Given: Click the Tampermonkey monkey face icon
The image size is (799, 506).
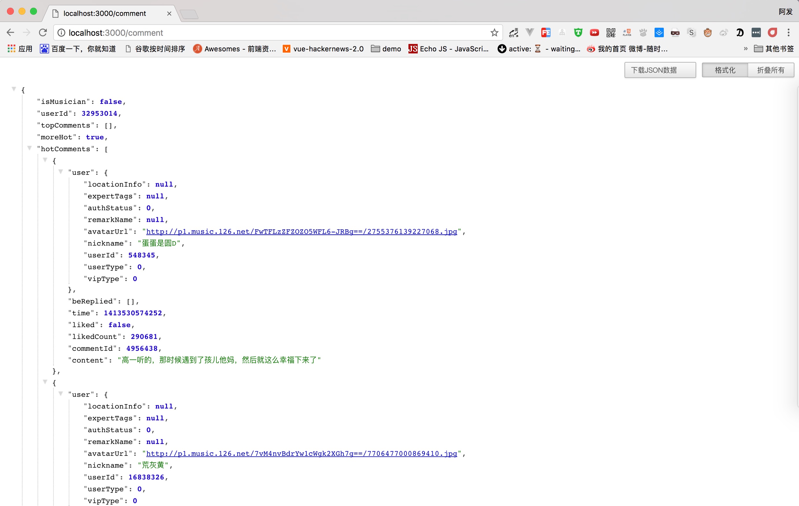Looking at the screenshot, I should click(707, 33).
